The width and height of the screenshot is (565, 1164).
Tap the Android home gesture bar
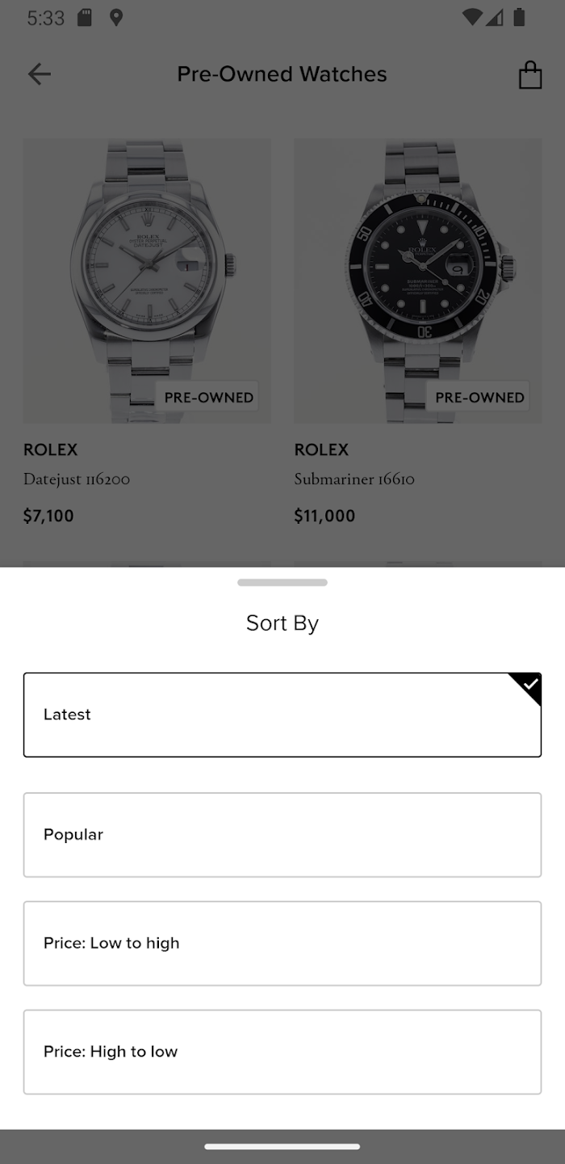(282, 1146)
